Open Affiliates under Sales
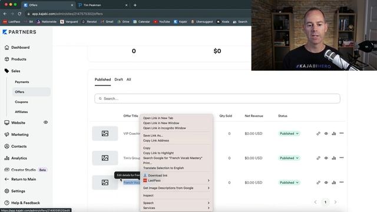377x212 pixels. point(21,112)
